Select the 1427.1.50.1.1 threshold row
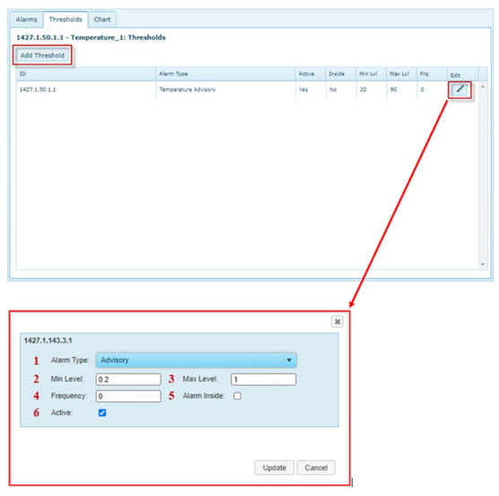 (247, 90)
